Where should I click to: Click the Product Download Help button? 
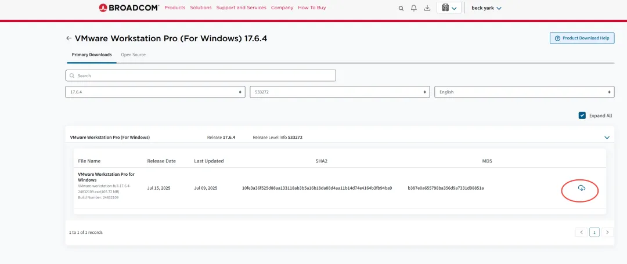(582, 38)
